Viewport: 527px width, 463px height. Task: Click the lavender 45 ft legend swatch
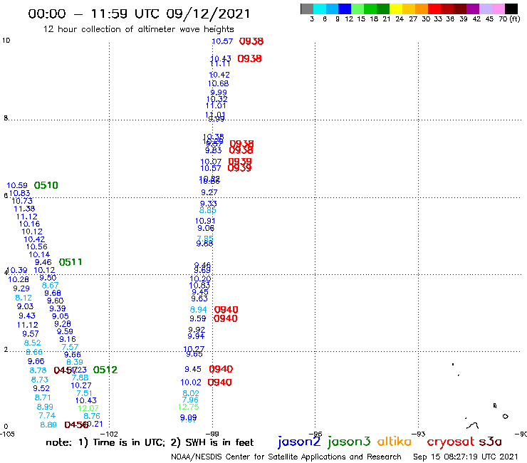point(486,9)
